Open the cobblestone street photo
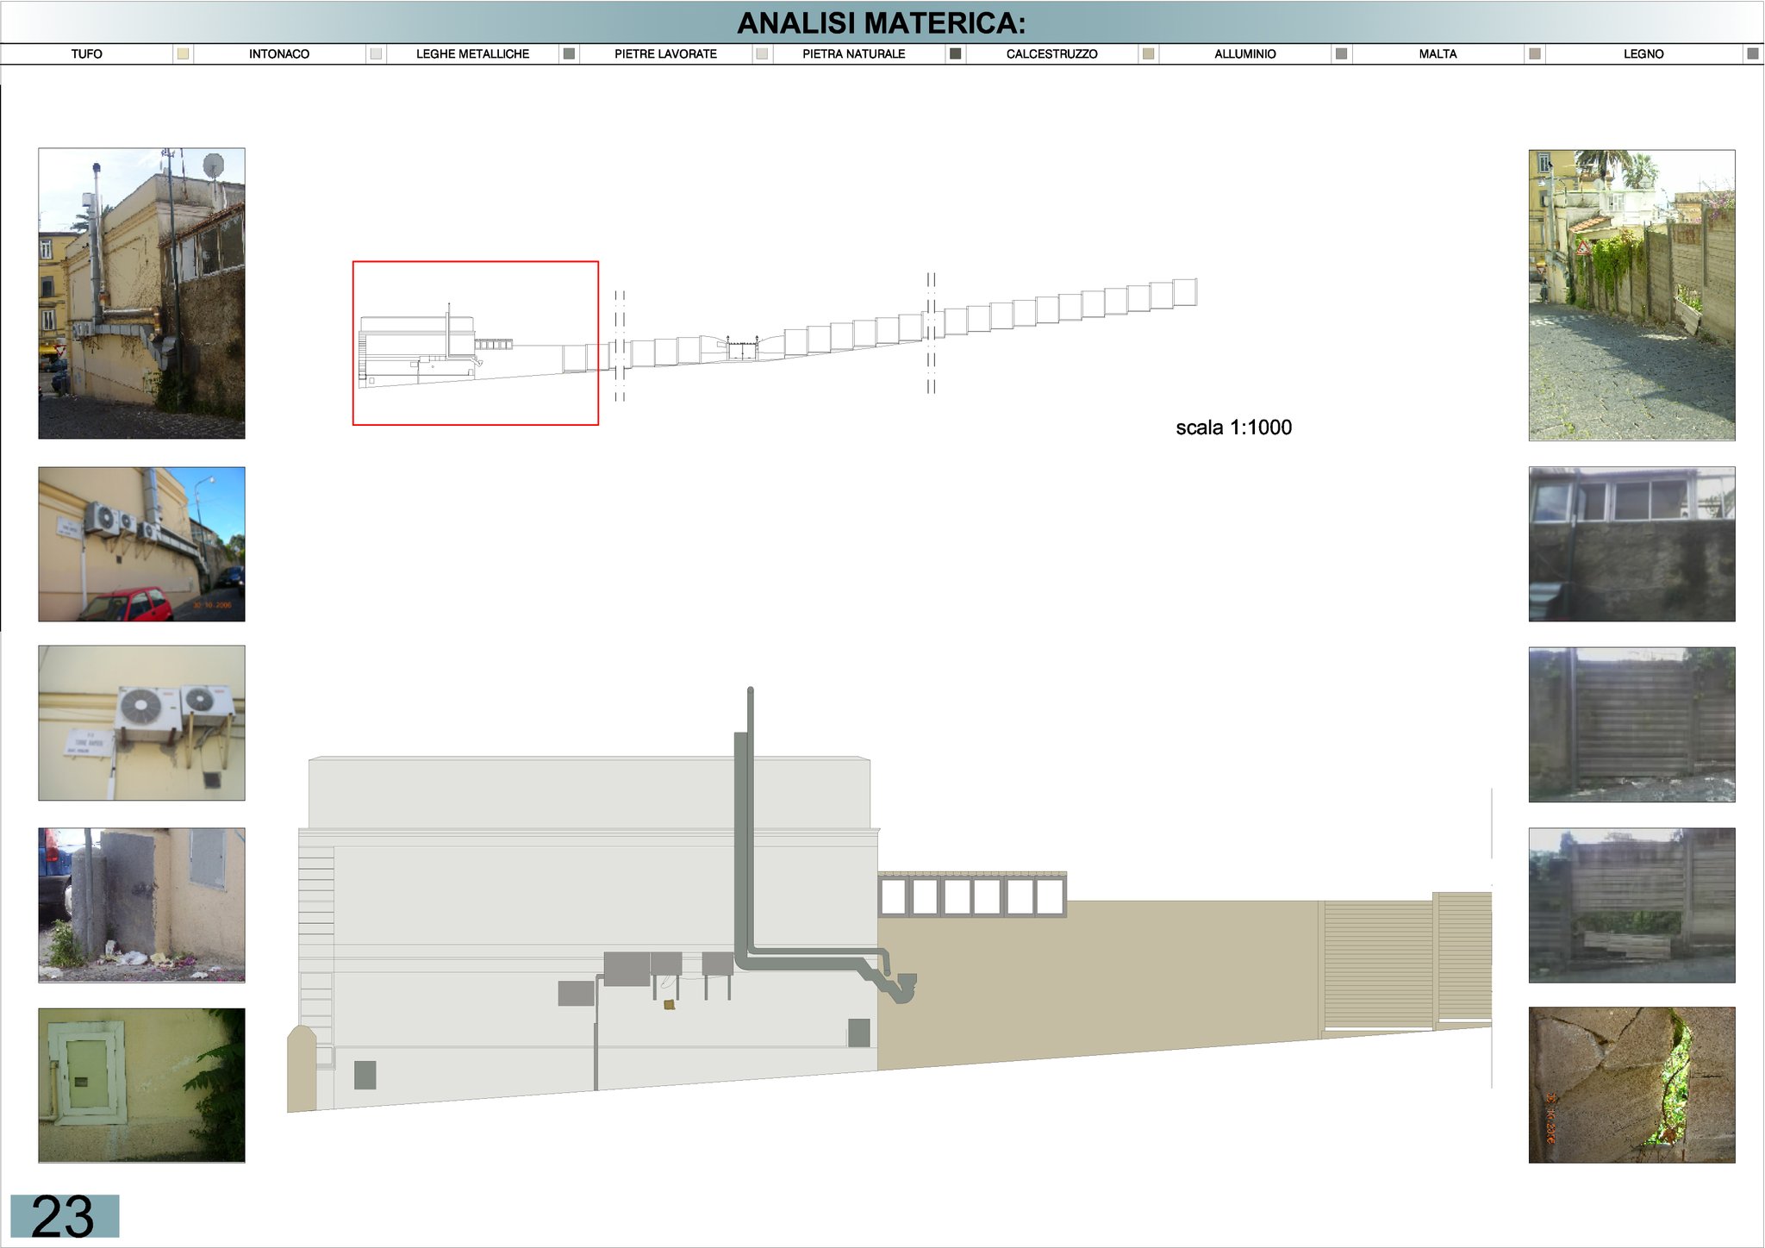The height and width of the screenshot is (1248, 1765). click(x=1631, y=295)
